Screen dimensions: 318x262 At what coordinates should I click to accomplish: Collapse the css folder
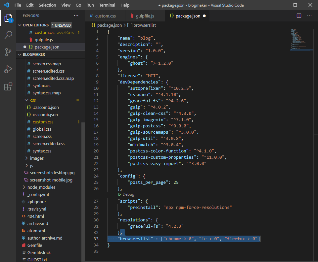pos(26,100)
